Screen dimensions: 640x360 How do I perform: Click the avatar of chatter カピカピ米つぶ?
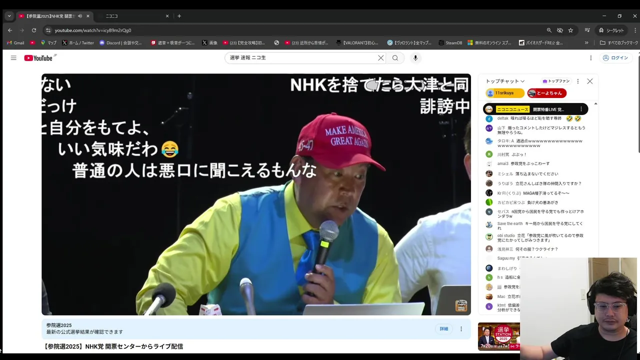click(x=489, y=202)
